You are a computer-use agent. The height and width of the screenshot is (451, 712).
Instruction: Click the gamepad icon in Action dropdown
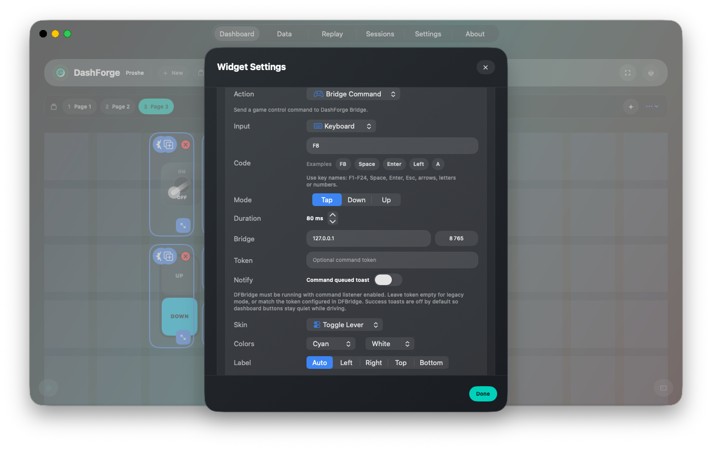(x=319, y=94)
